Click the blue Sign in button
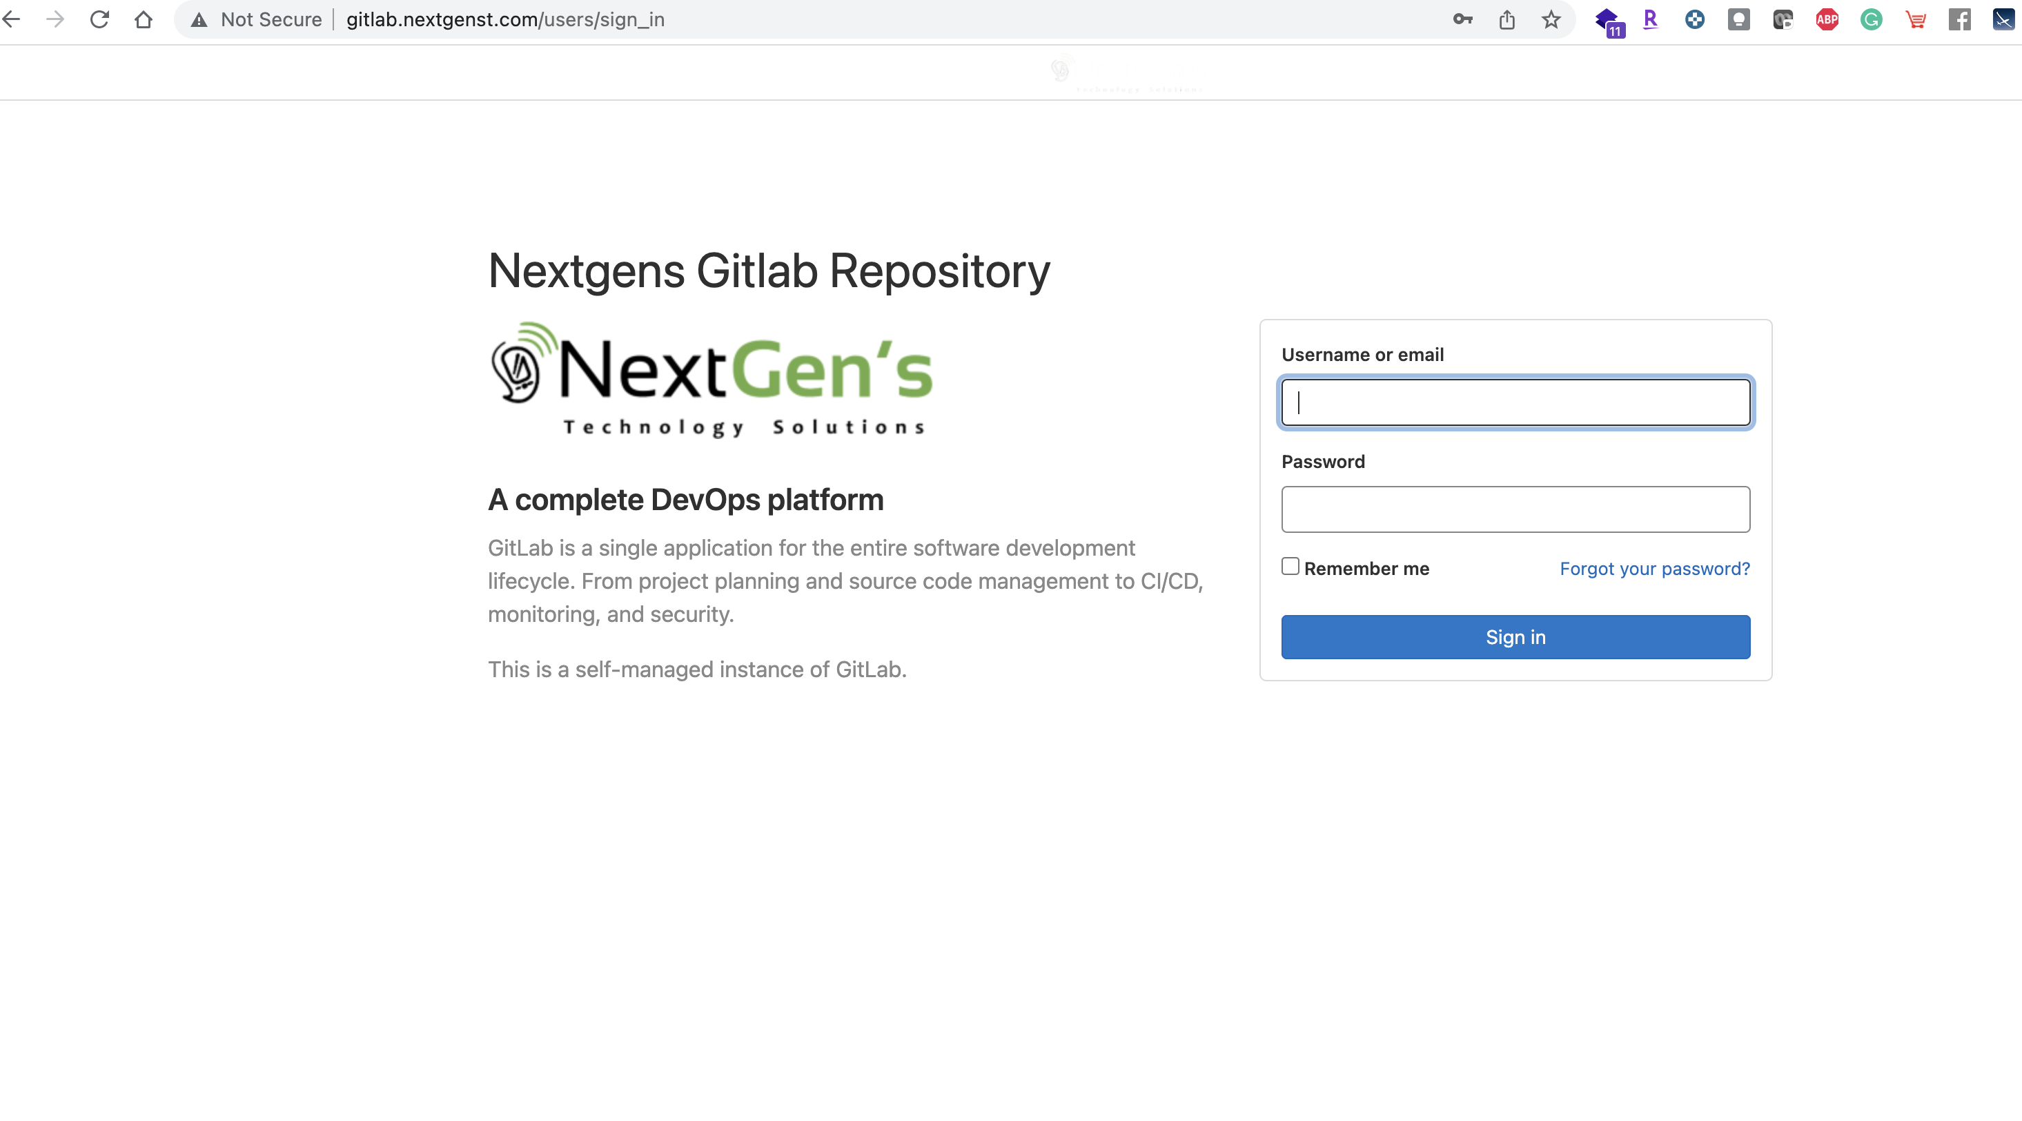 pos(1515,636)
